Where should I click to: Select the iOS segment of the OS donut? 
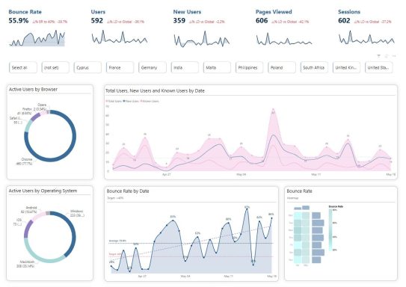pos(27,229)
